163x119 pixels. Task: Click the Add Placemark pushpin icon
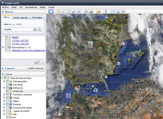tap(58, 11)
